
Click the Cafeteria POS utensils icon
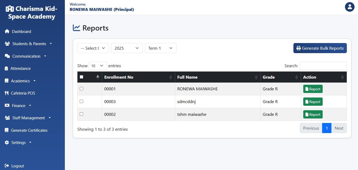7,93
